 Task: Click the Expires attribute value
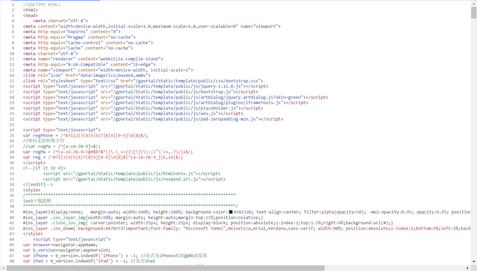(77, 32)
